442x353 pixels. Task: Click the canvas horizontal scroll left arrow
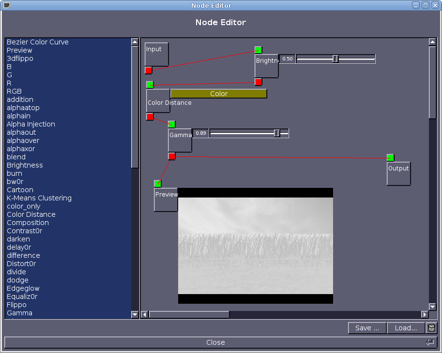click(145, 314)
